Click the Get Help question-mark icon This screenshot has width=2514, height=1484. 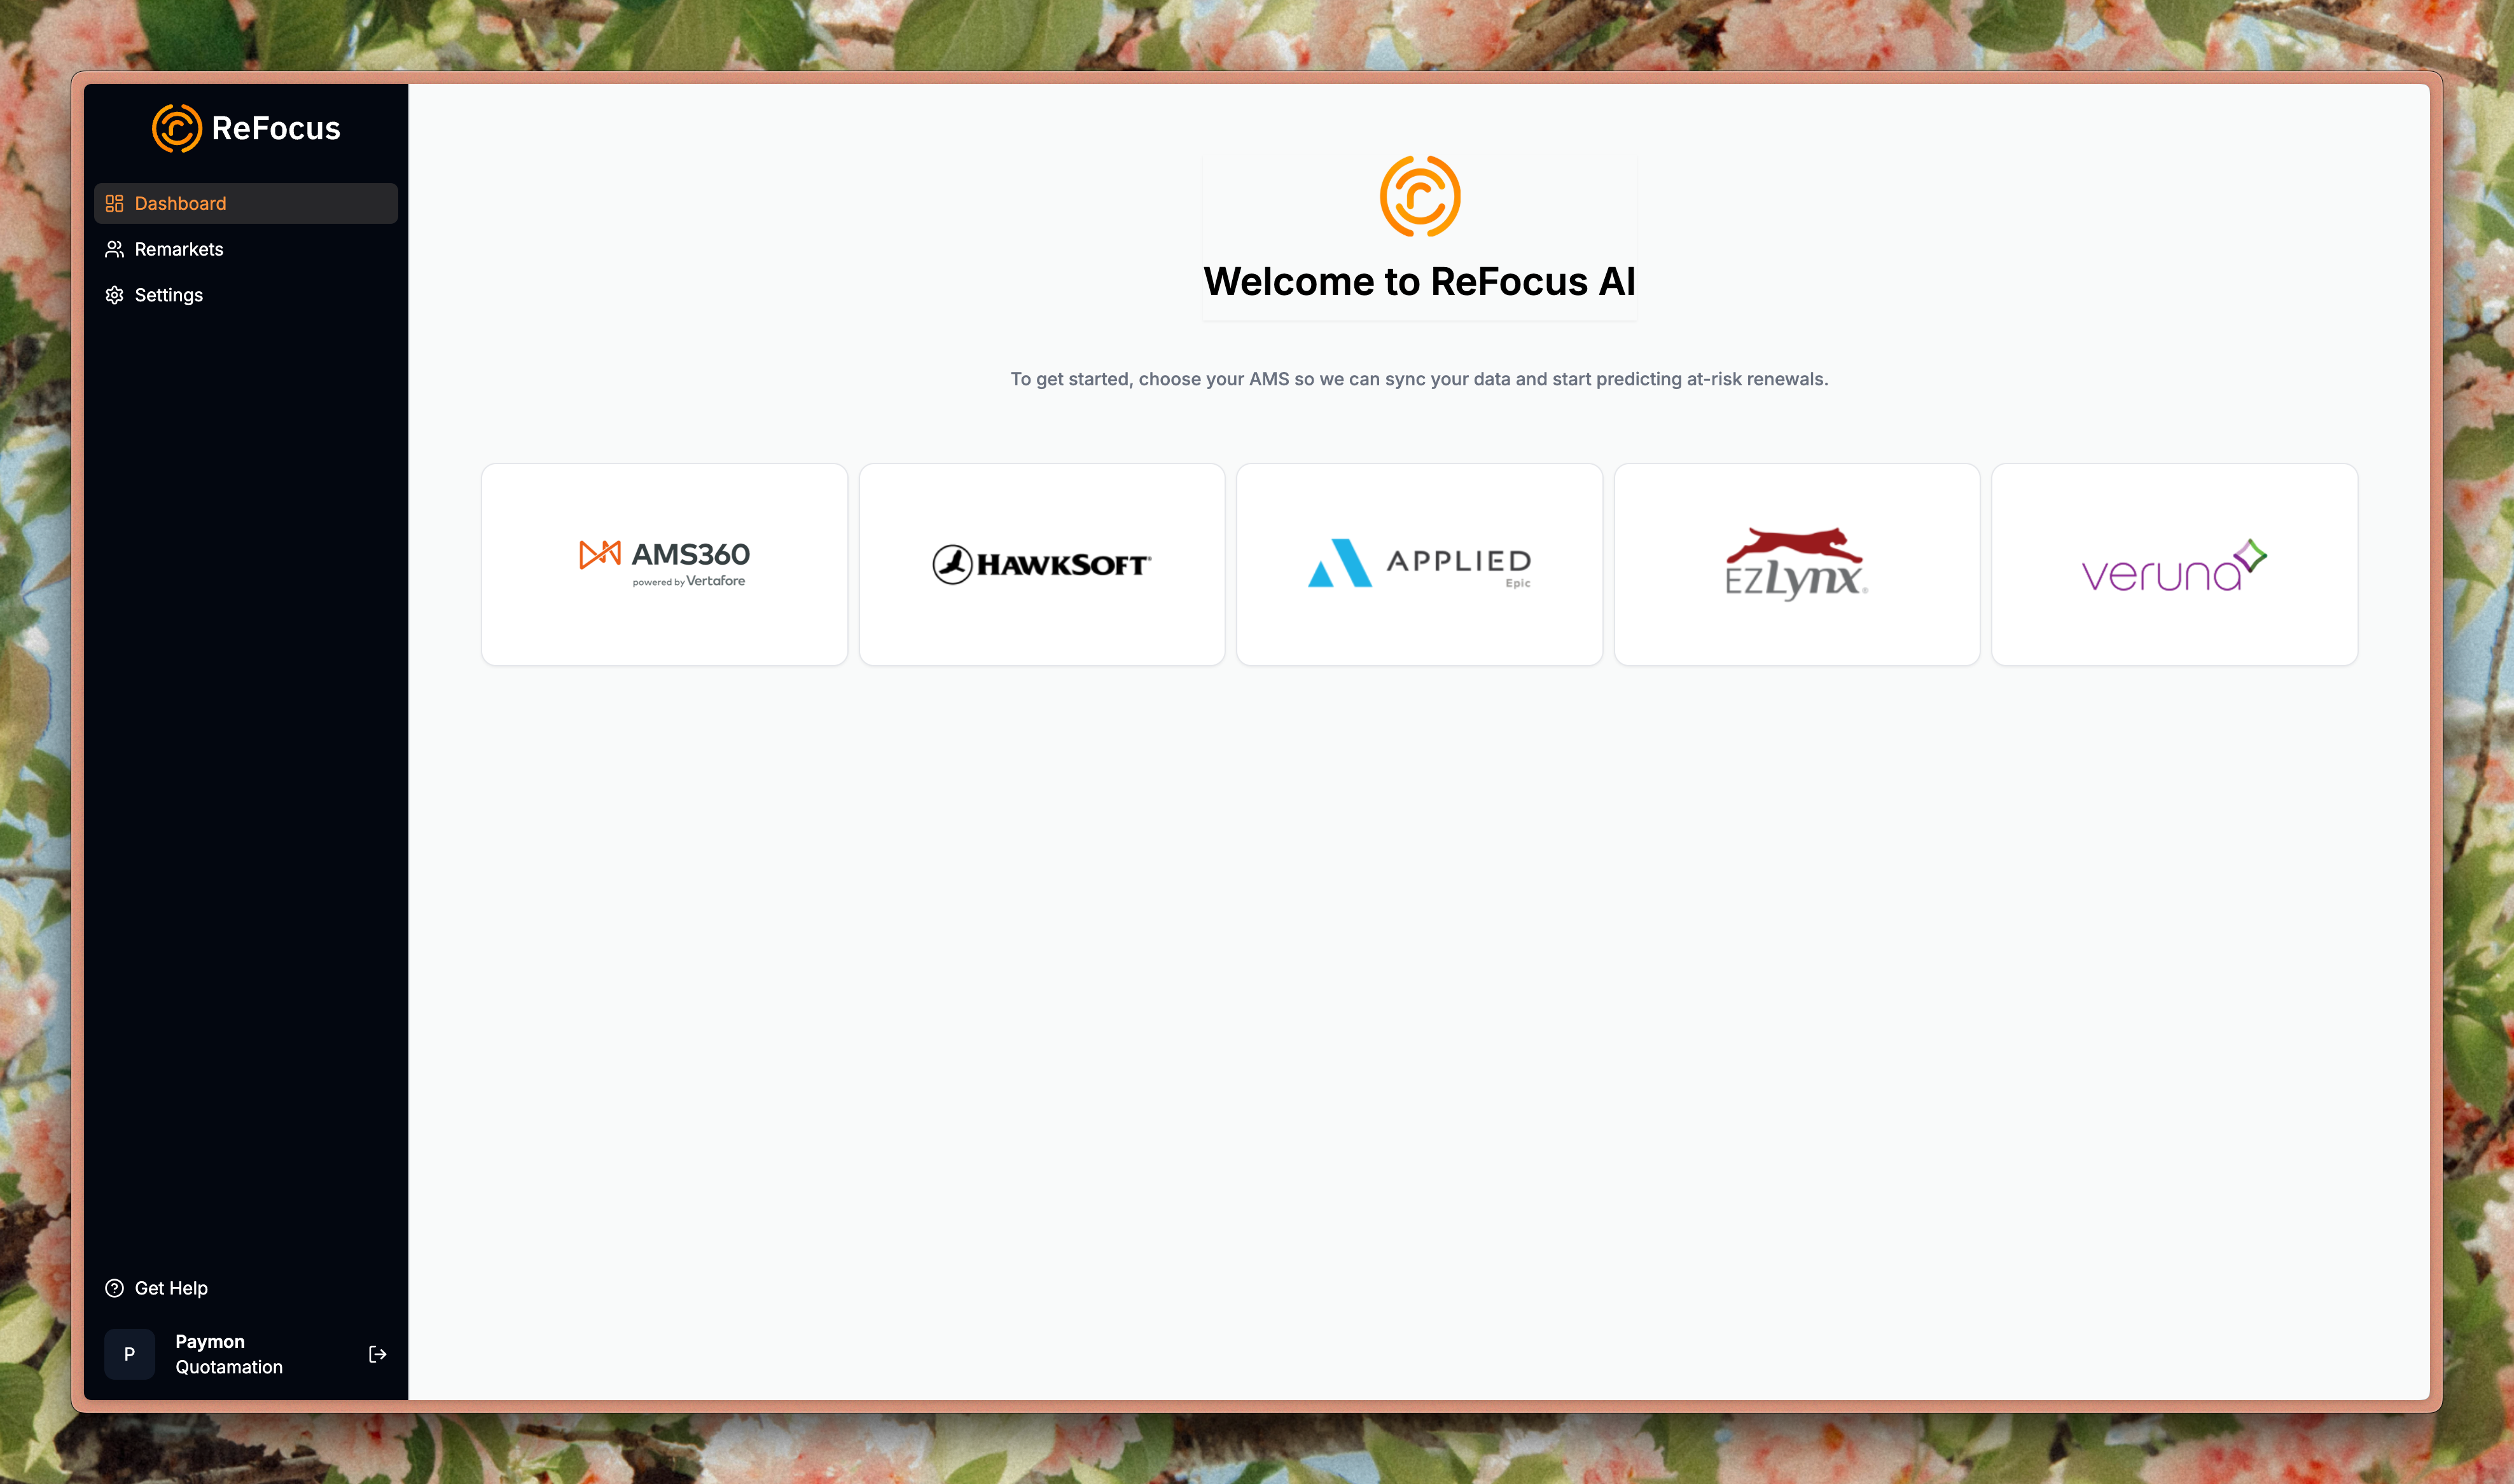coord(114,1288)
